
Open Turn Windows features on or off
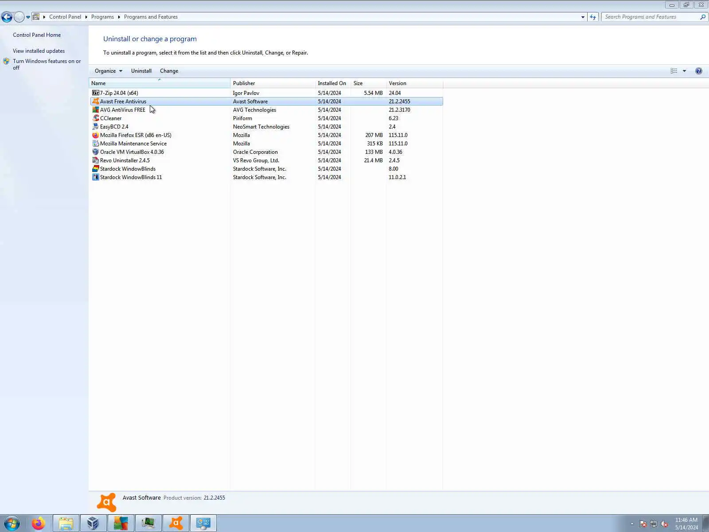click(47, 64)
